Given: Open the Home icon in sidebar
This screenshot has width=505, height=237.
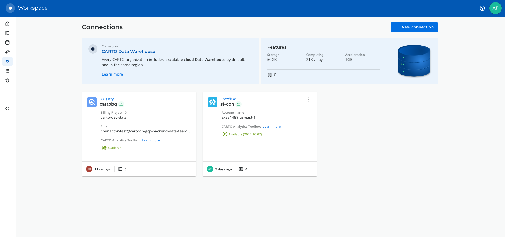Looking at the screenshot, I should click(7, 23).
